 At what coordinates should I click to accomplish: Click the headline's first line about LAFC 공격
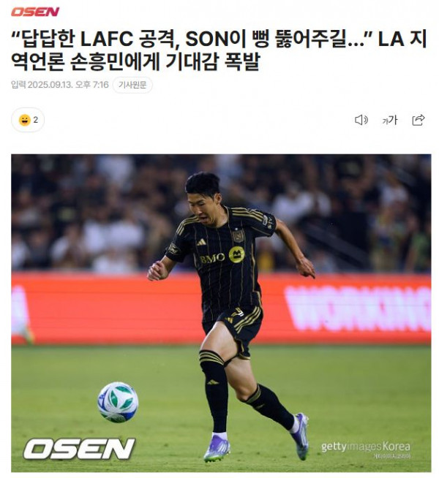219,39
